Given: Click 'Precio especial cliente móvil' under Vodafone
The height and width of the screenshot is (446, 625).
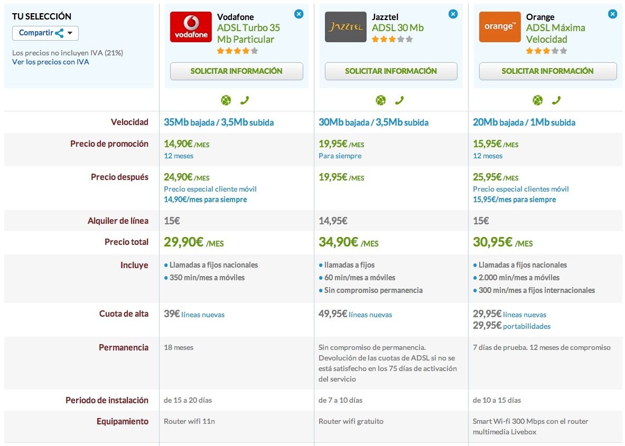Looking at the screenshot, I should 210,189.
